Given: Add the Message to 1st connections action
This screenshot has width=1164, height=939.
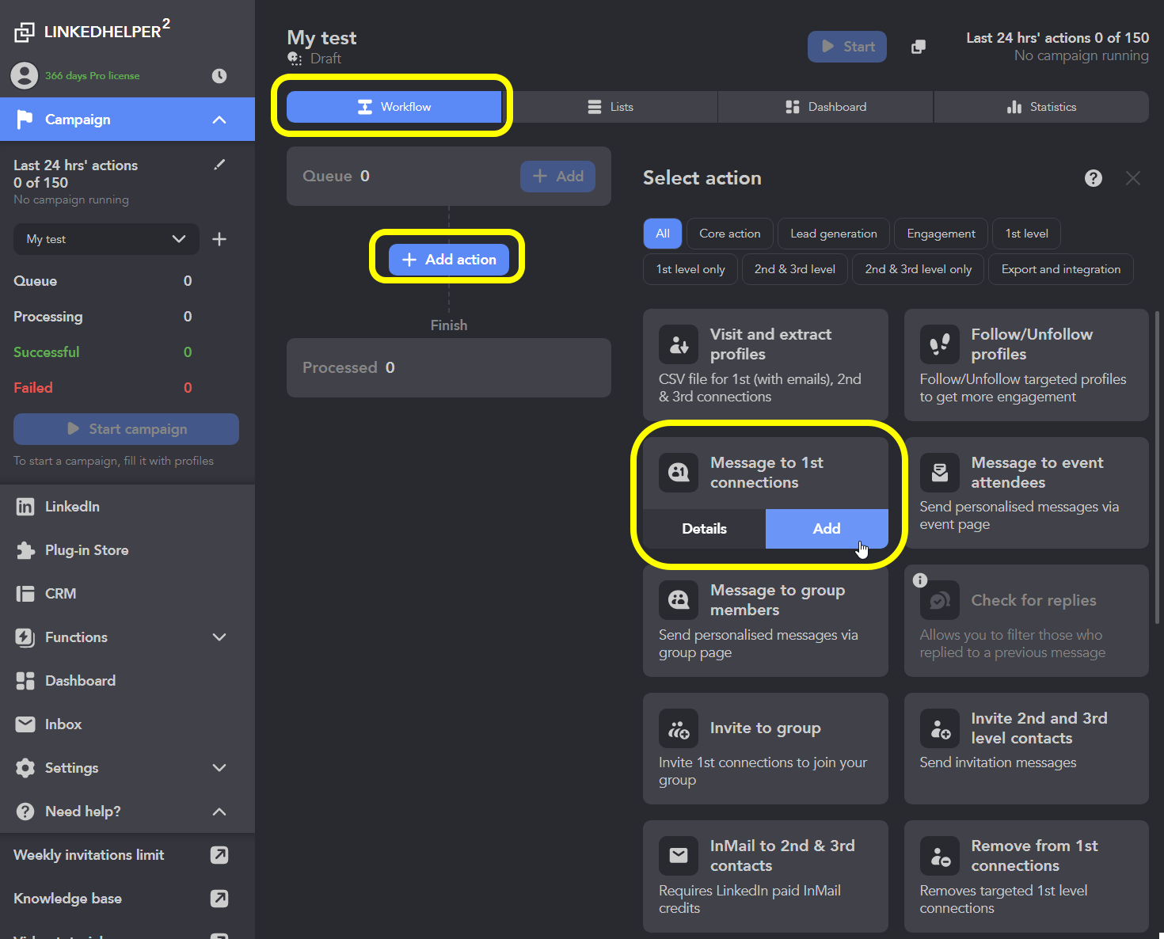Looking at the screenshot, I should pyautogui.click(x=827, y=529).
